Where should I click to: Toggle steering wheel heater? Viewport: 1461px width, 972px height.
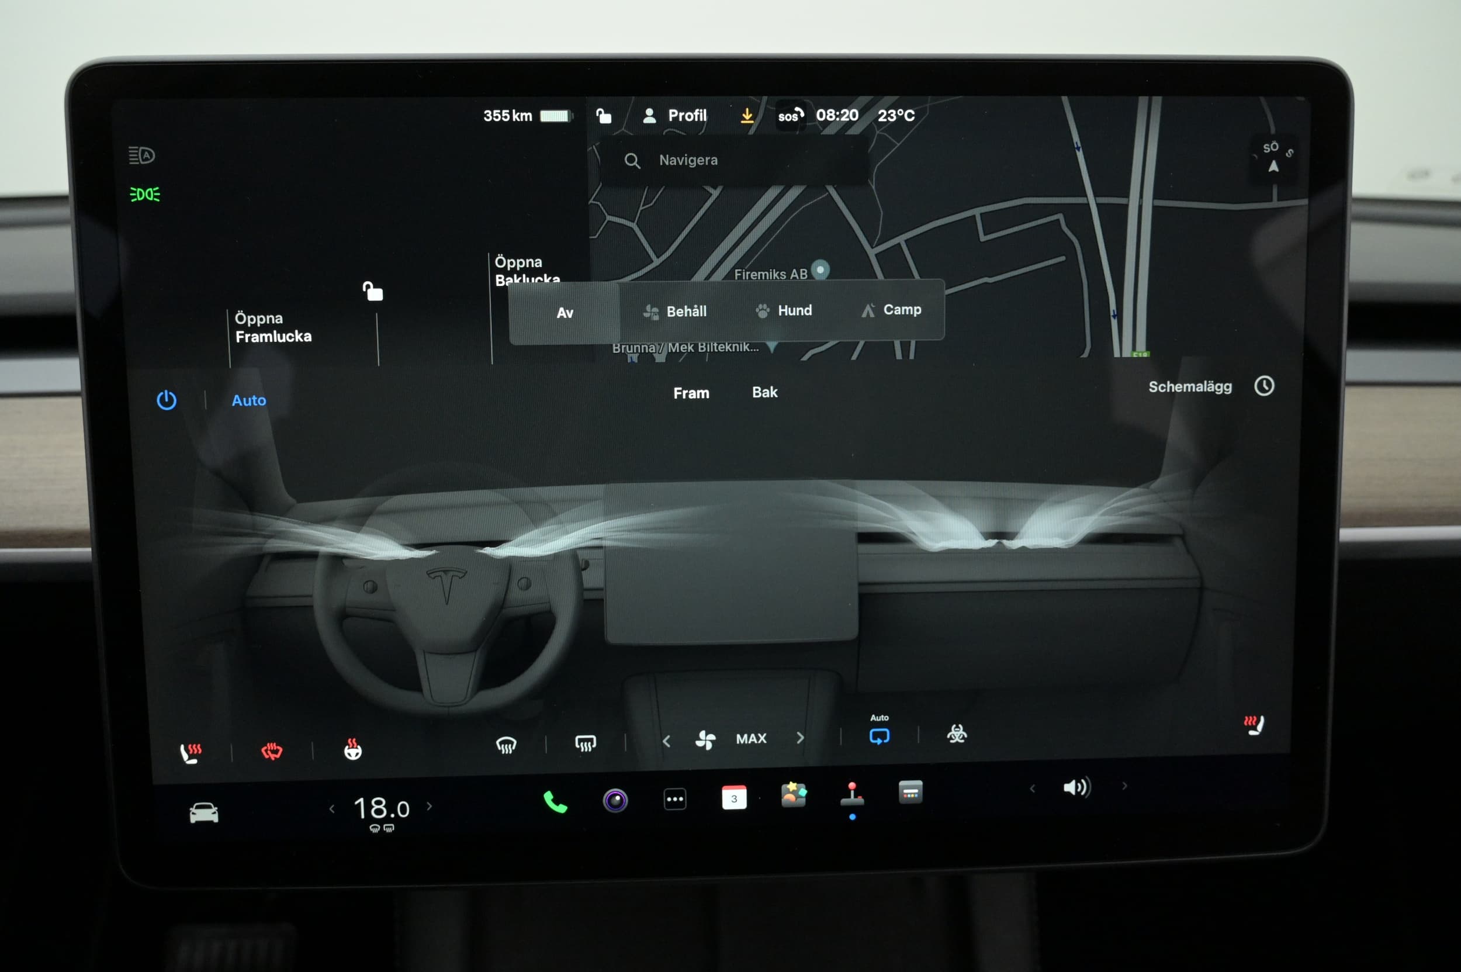click(353, 749)
